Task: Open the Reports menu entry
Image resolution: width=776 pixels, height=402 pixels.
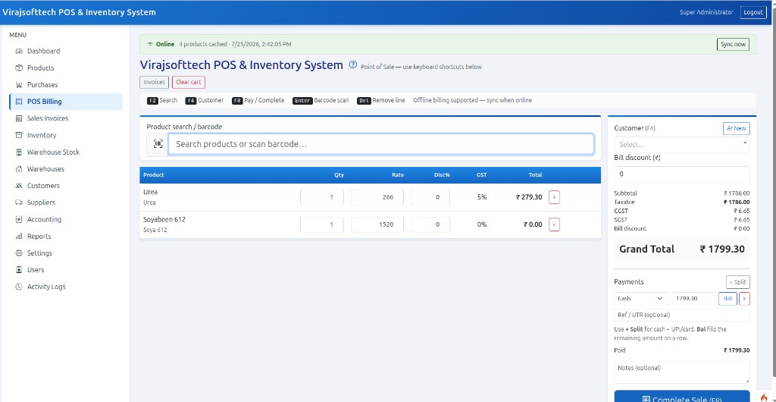Action: pos(66,236)
